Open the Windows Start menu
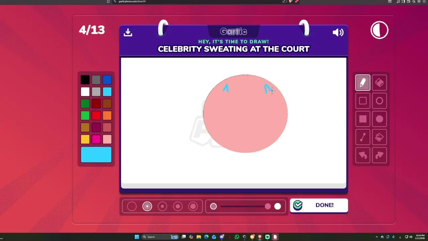The height and width of the screenshot is (241, 428). (137, 237)
